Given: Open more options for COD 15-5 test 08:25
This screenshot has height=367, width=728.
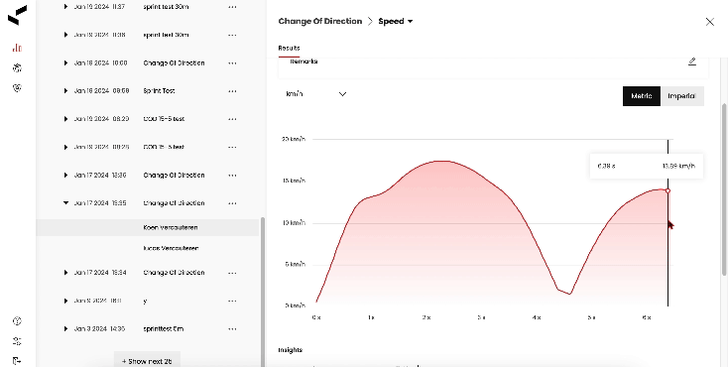Looking at the screenshot, I should point(232,147).
